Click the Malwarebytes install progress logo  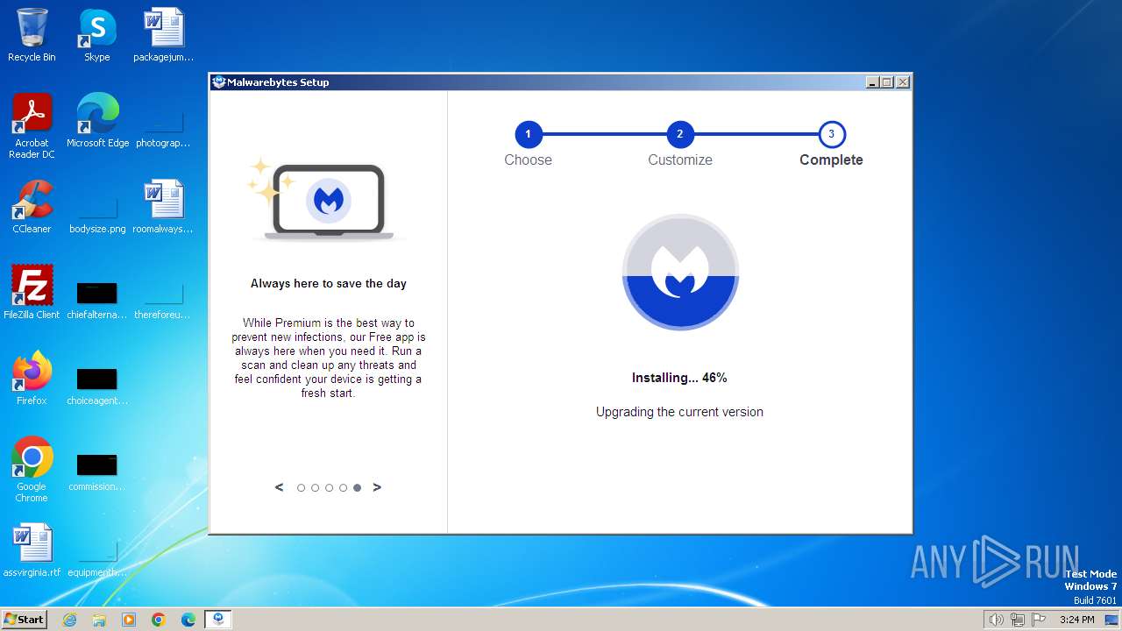click(680, 272)
